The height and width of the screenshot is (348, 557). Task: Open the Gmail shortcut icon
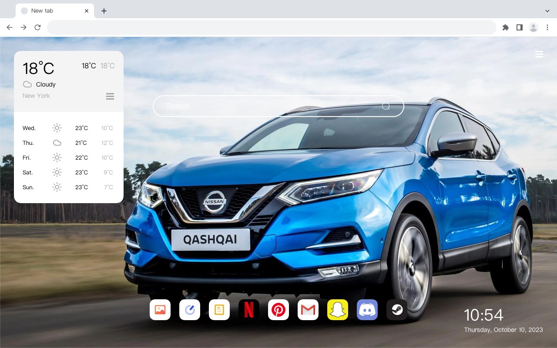pyautogui.click(x=308, y=310)
